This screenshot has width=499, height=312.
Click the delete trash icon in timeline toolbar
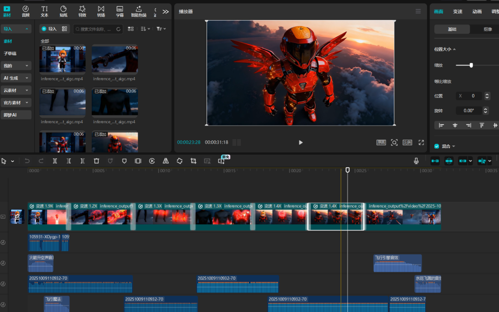pyautogui.click(x=97, y=161)
